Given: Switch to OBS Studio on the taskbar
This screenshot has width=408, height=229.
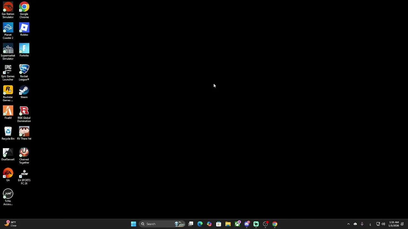Looking at the screenshot, I should pos(266,224).
